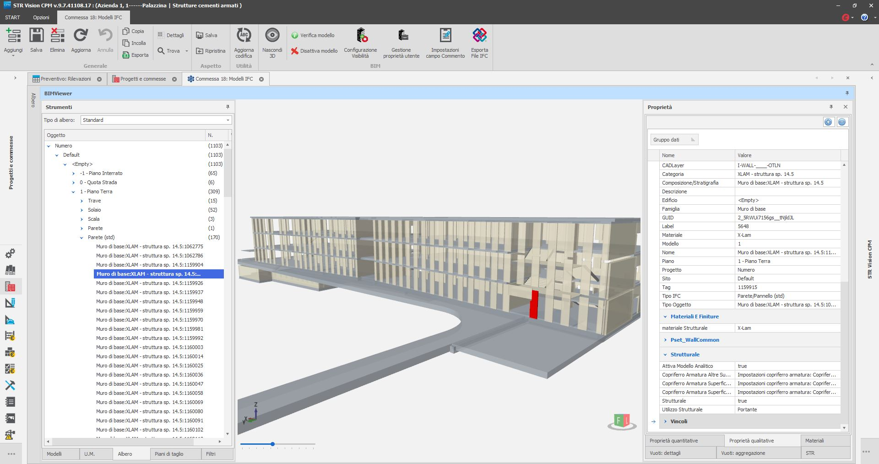Open the Piani di taglio tab
Viewport: 879px width, 464px height.
click(169, 454)
